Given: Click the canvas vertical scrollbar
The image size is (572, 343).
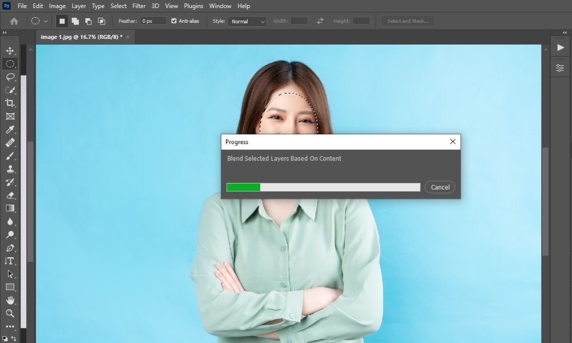Looking at the screenshot, I should click(x=545, y=202).
